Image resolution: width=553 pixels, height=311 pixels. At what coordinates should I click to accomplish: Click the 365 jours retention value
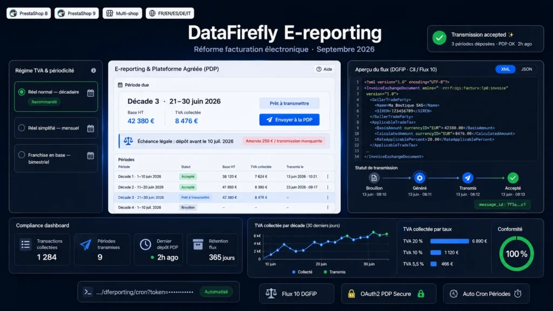click(221, 258)
